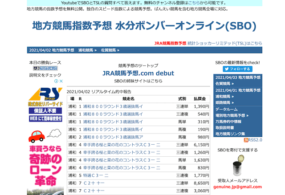Image resolution: width=285 pixels, height=195 pixels.
Task: Click the 競走名 column header
Action: (x=128, y=99)
